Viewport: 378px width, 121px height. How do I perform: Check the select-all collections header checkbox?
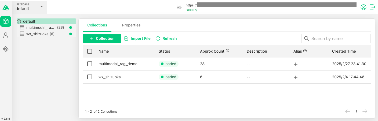90,51
